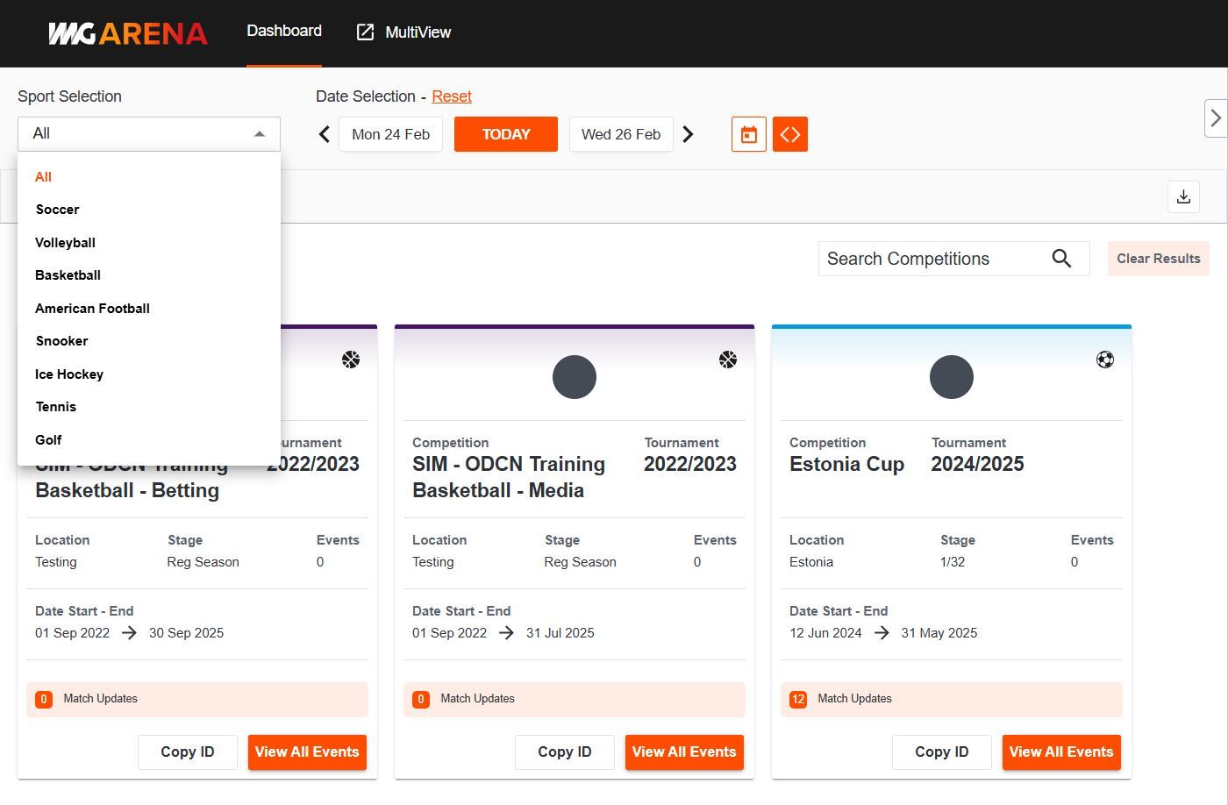Choose Ice Hockey in the sport dropdown

(69, 374)
